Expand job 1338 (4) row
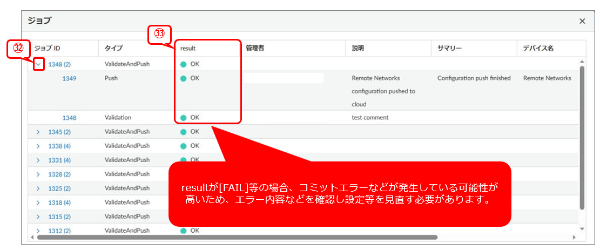Viewport: 600px width, 250px height. (x=38, y=146)
